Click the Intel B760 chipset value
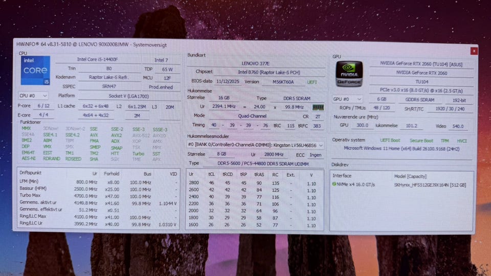 269,72
